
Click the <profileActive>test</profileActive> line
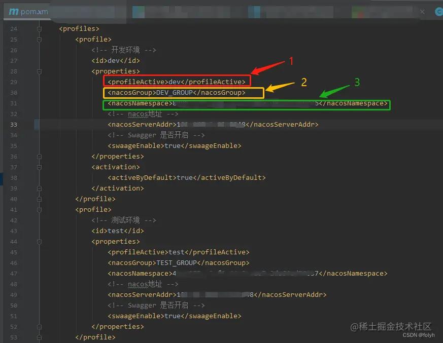click(x=179, y=252)
